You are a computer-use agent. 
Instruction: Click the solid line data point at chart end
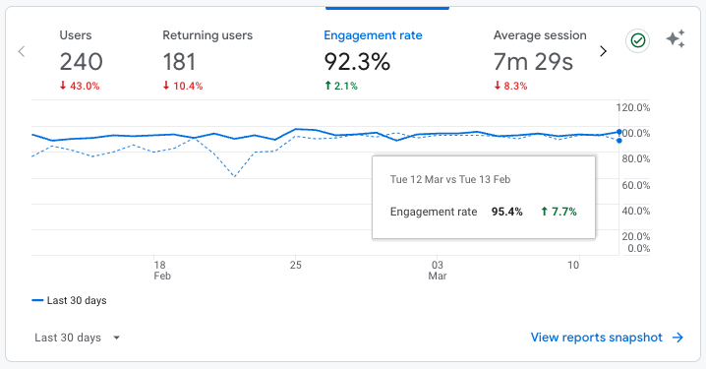click(x=619, y=132)
